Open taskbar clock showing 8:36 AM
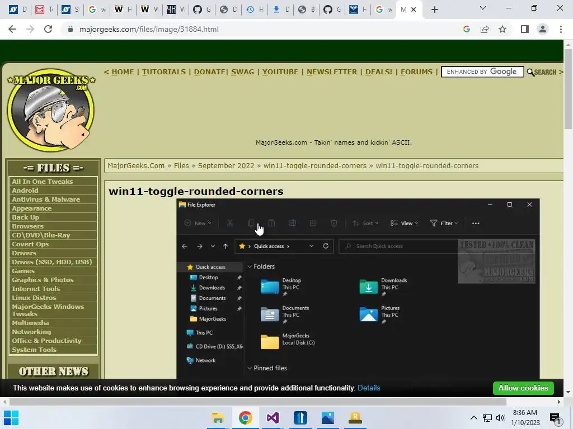The image size is (573, 429). point(525,418)
